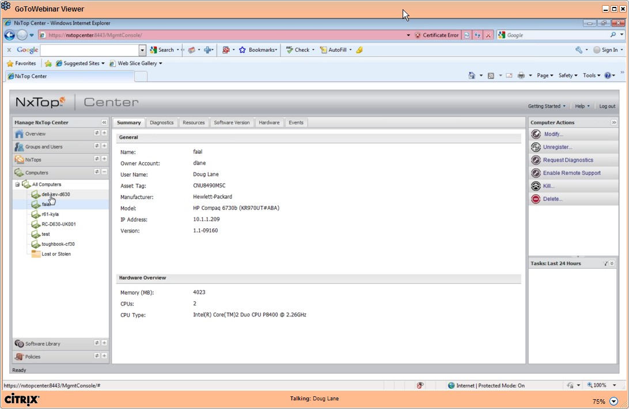Open the IE Safety menu
The image size is (629, 409).
[x=567, y=75]
